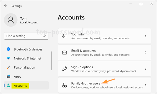This screenshot has width=157, height=94.
Task: Click the Personalization paintbrush icon
Action: (x=8, y=67)
